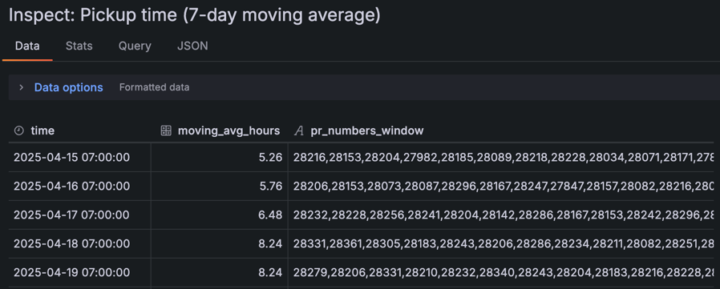Select the 2025-04-19 07:00:00 time cell
This screenshot has width=720, height=289.
79,272
